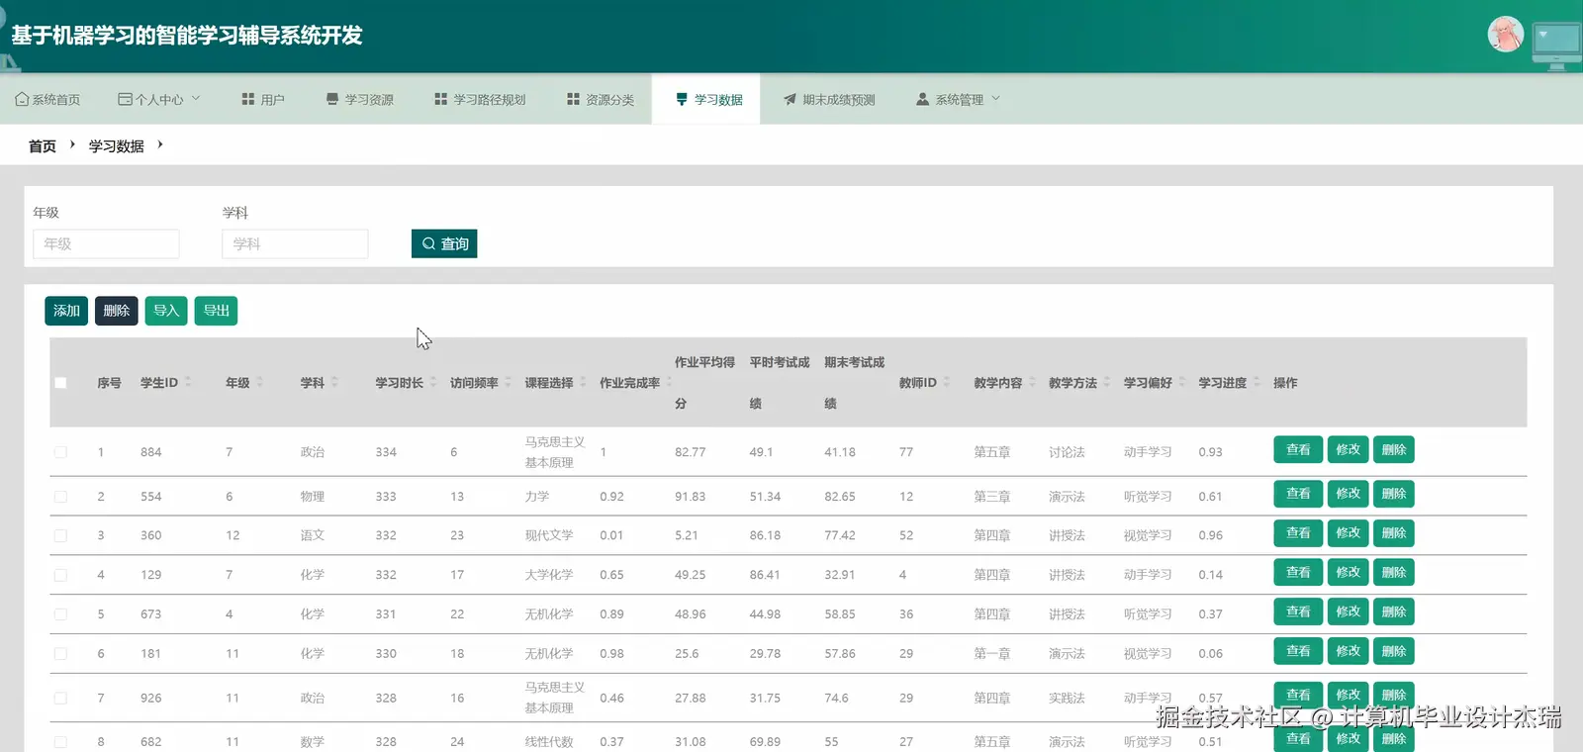Check the row checkbox for student 926
Image resolution: width=1583 pixels, height=752 pixels.
[60, 698]
